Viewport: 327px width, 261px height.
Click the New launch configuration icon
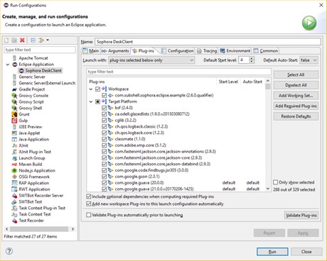pyautogui.click(x=6, y=40)
